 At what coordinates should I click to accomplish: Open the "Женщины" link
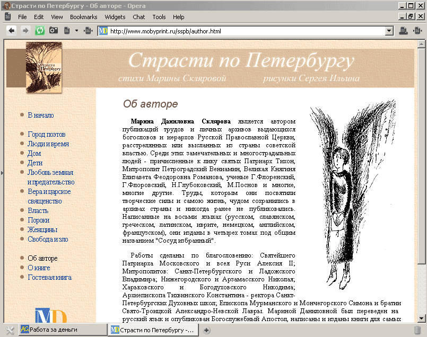[42, 229]
